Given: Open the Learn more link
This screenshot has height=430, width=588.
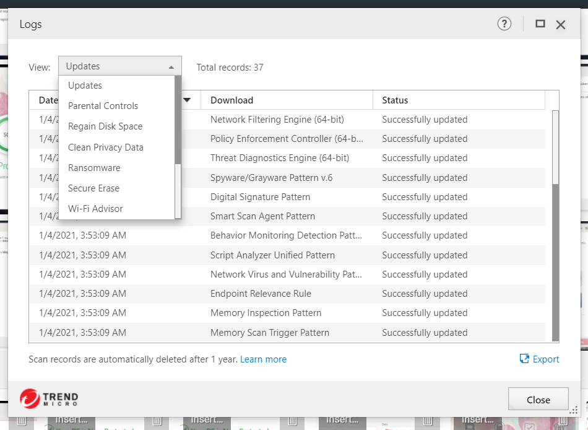Looking at the screenshot, I should 263,359.
